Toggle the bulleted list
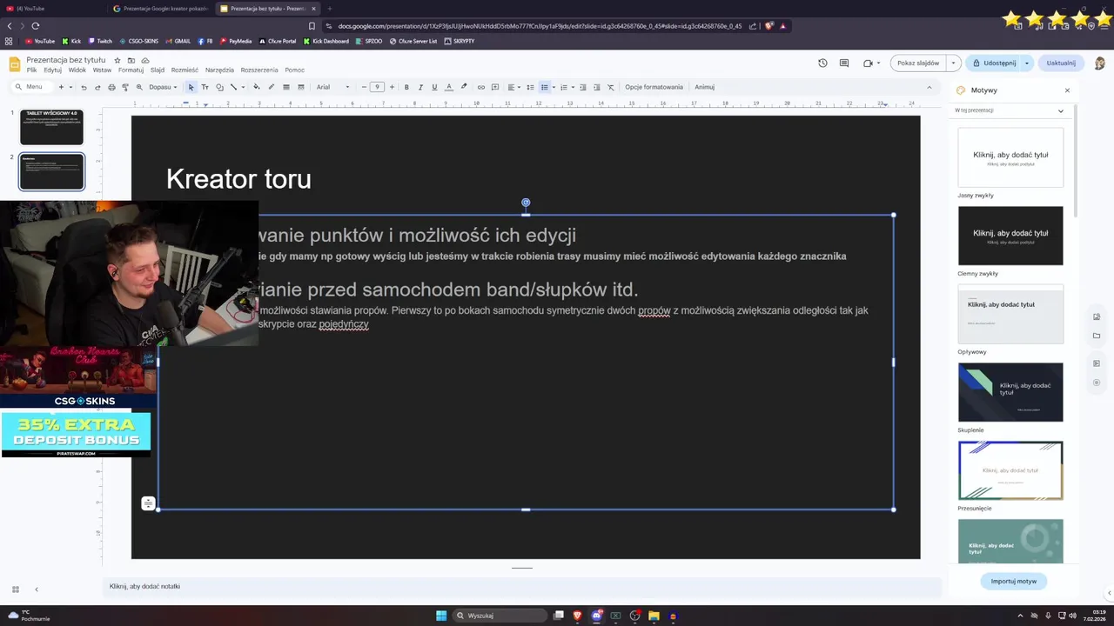 point(544,87)
